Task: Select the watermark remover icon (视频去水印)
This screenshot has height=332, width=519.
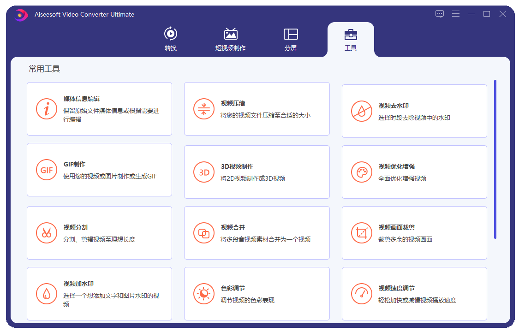Action: 361,111
